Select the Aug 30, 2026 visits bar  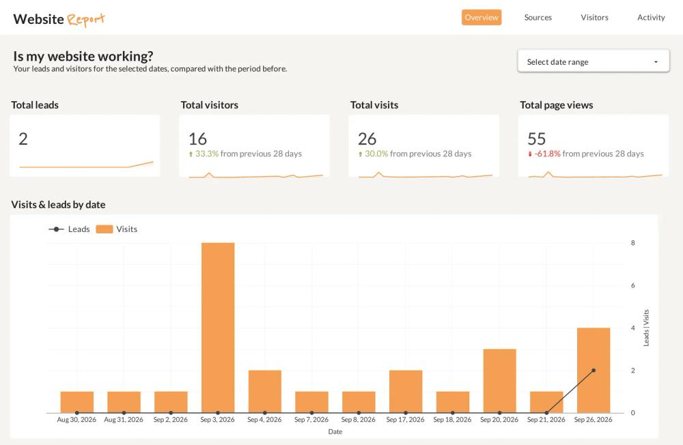(x=77, y=402)
